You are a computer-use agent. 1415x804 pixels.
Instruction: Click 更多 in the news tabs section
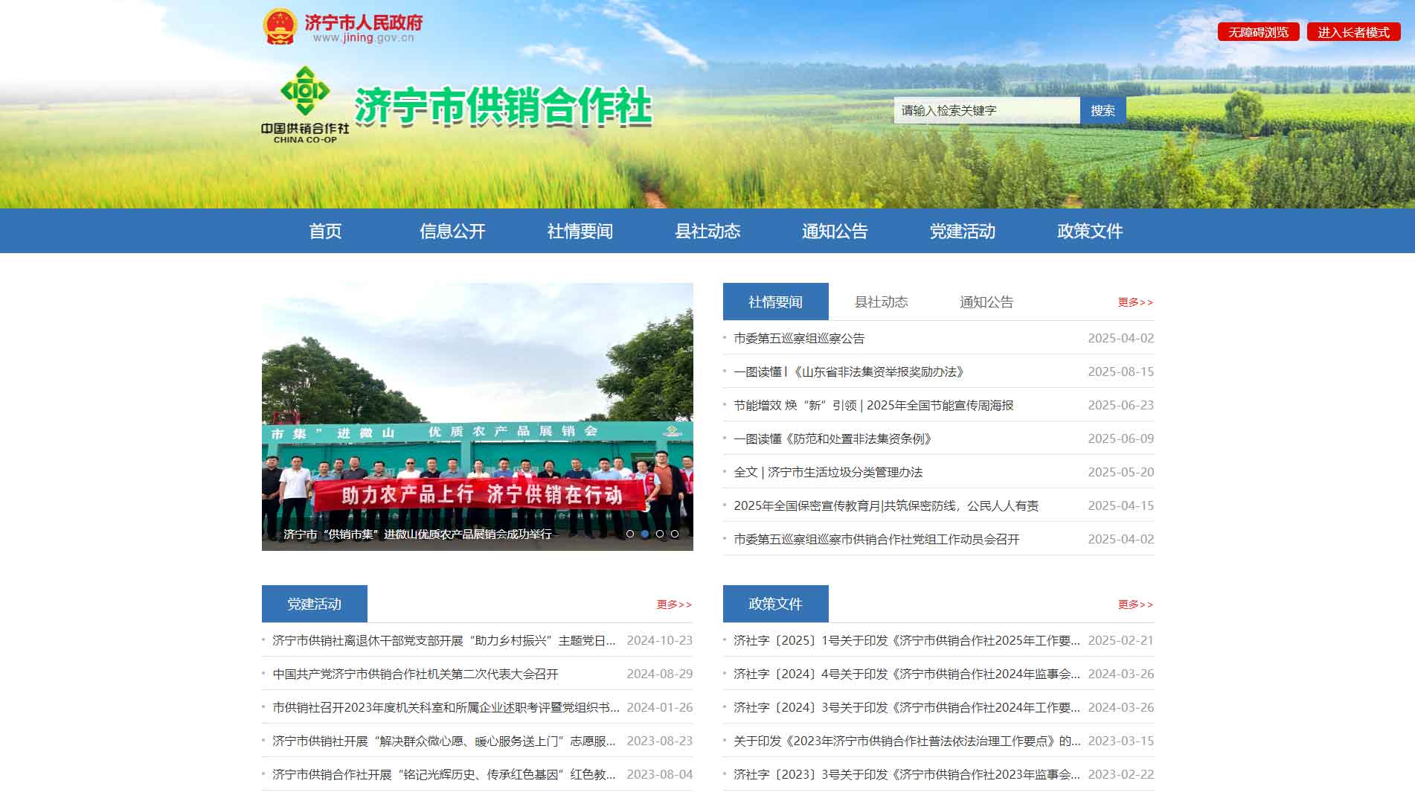pos(1136,302)
